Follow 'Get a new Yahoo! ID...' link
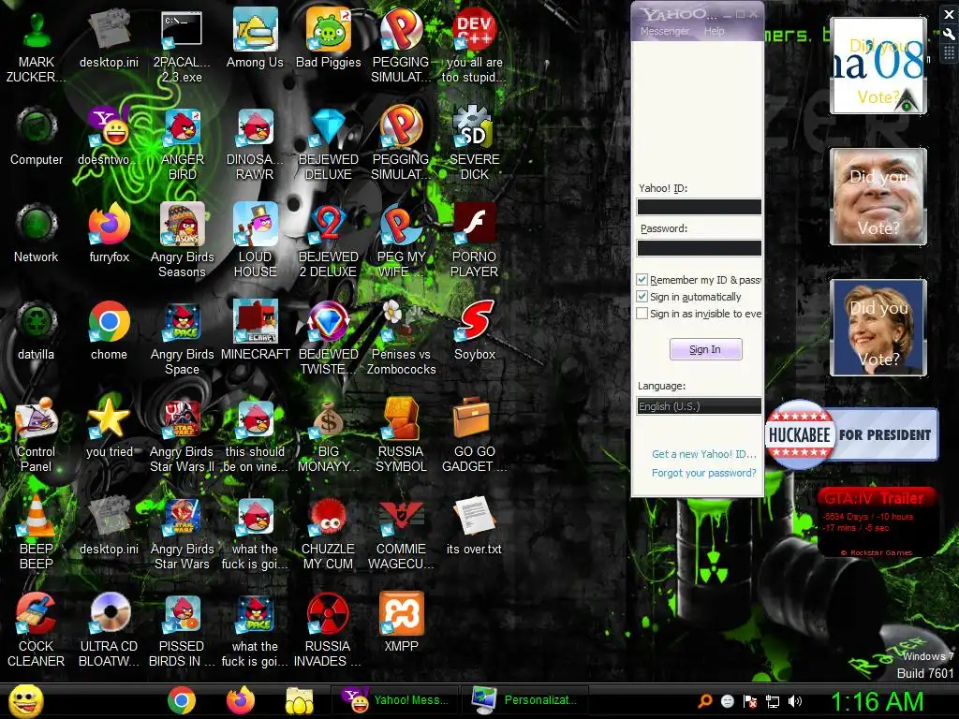The width and height of the screenshot is (959, 719). click(x=704, y=454)
